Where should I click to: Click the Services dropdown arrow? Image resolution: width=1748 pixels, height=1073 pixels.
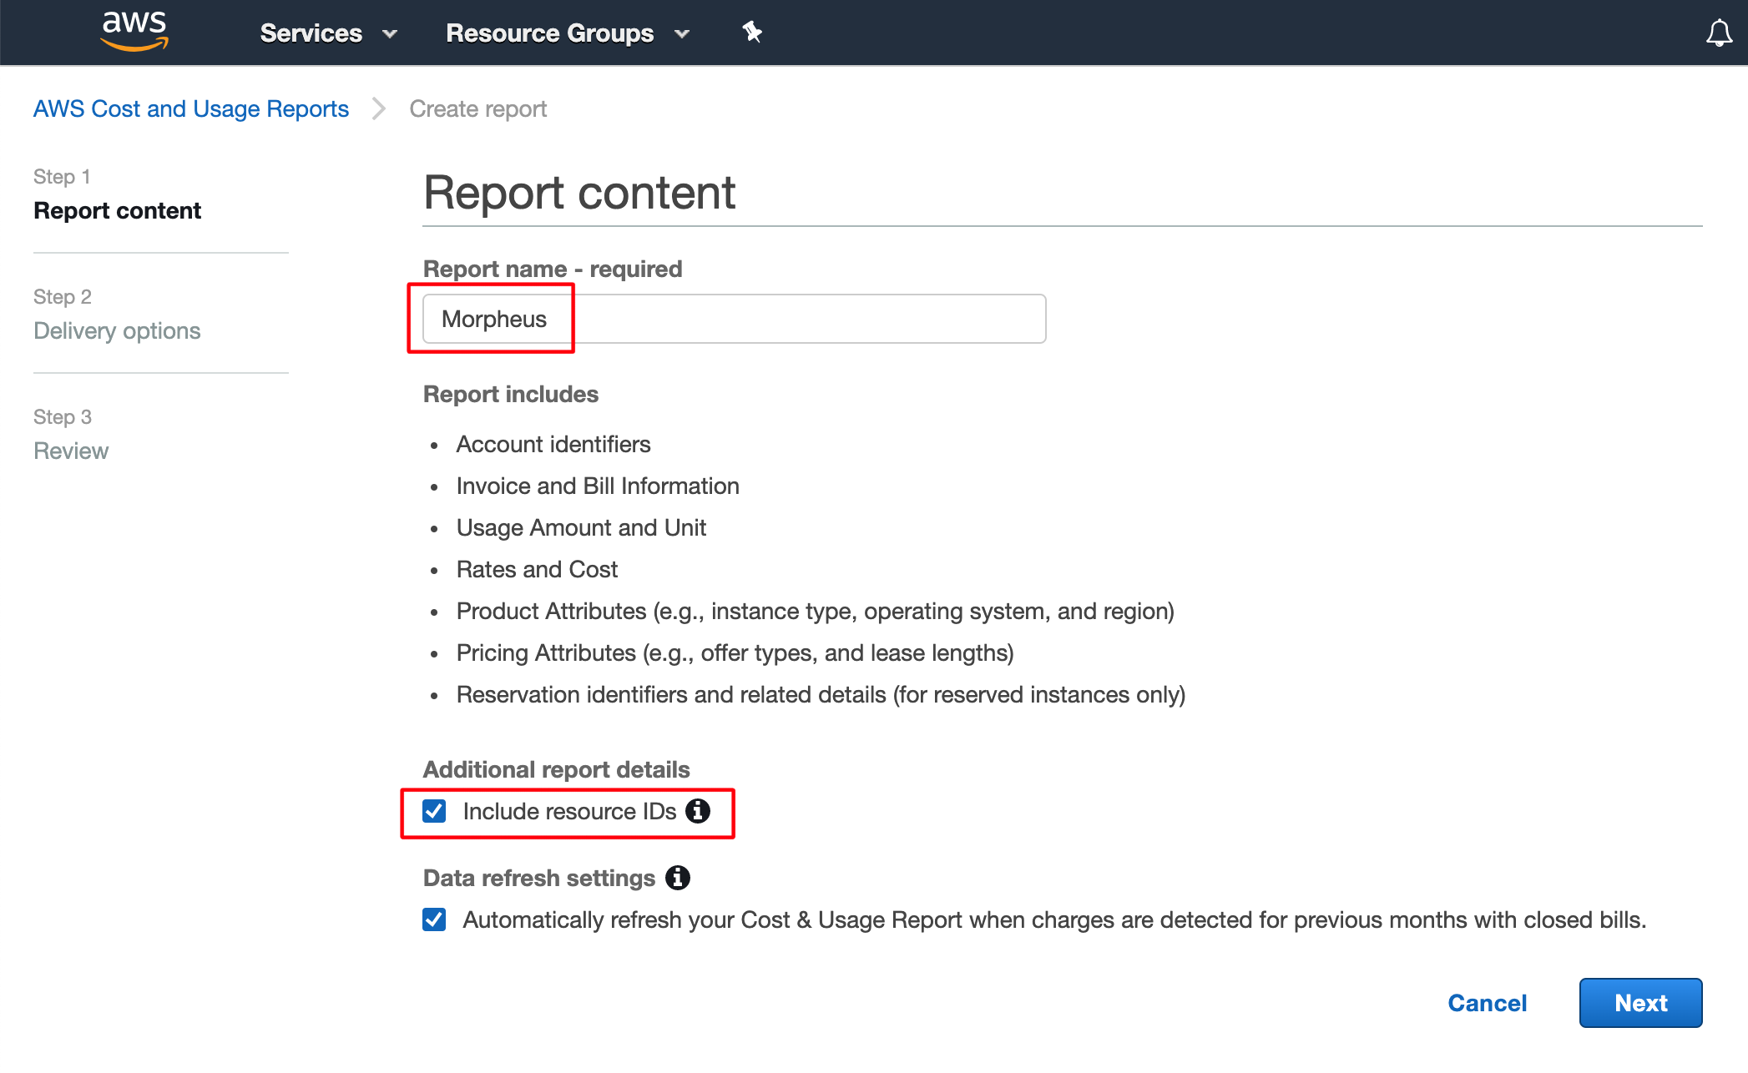click(x=390, y=34)
